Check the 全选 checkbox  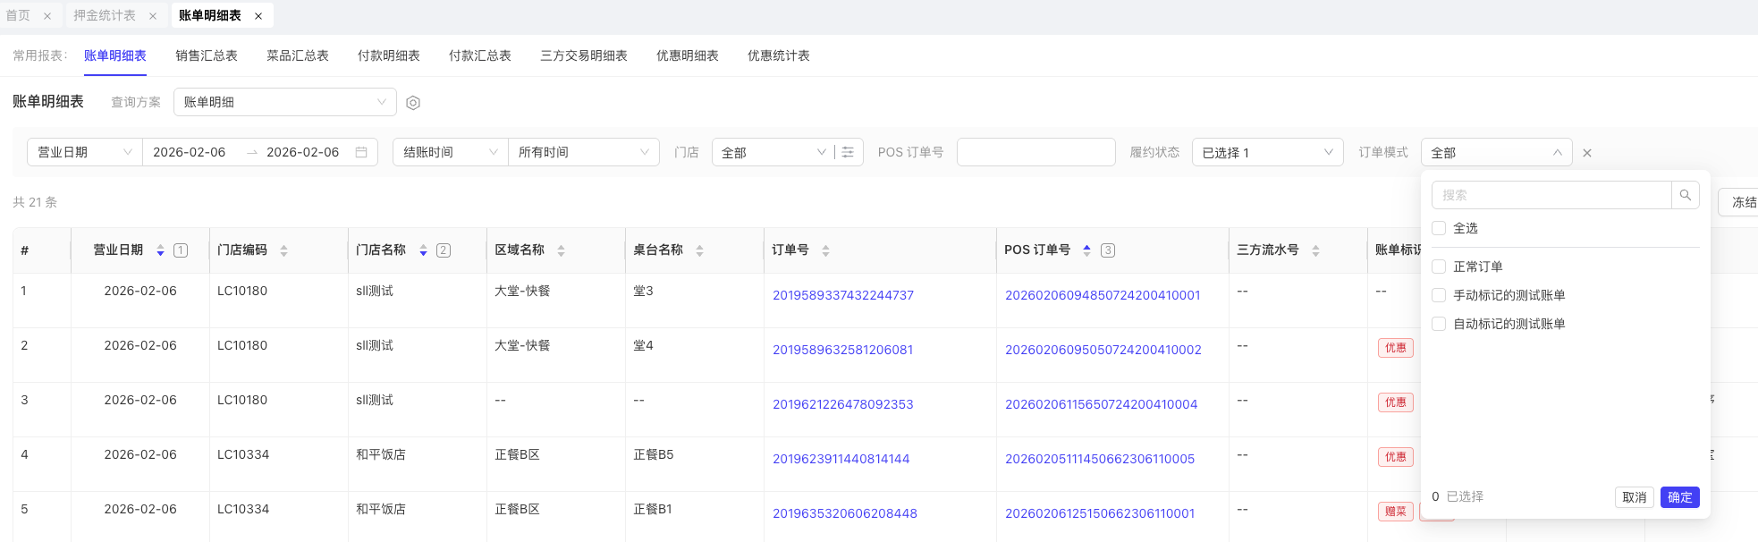point(1439,228)
